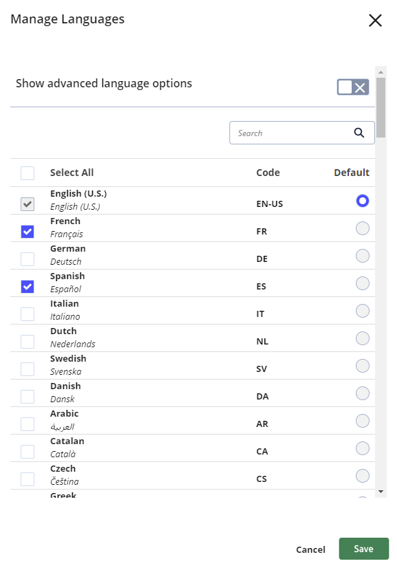This screenshot has width=397, height=570.
Task: Check the Select All checkbox
Action: 27,173
